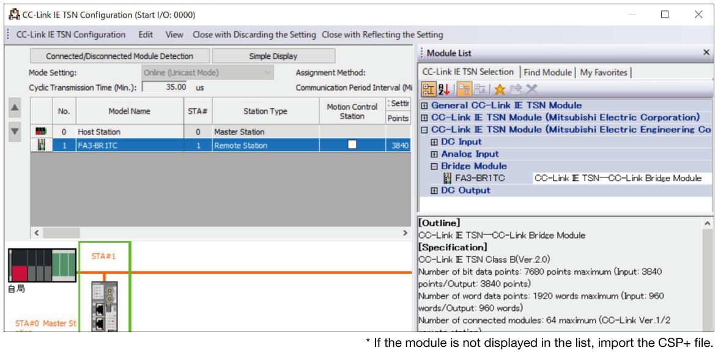Click the table scrollbar left arrow
Image resolution: width=718 pixels, height=353 pixels.
point(37,233)
